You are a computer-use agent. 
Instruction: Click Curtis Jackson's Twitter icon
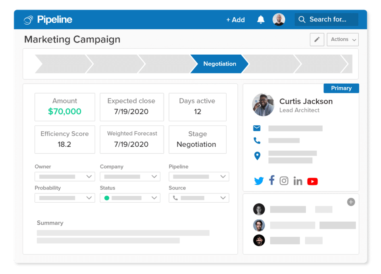click(x=259, y=181)
